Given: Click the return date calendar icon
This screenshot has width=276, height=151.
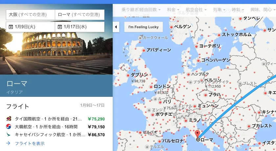Looking at the screenshot, I should click(60, 27).
